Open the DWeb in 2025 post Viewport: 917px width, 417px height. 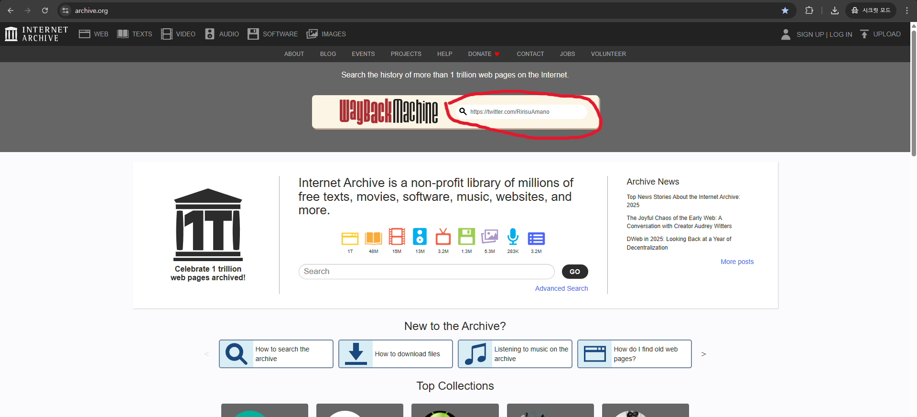tap(679, 243)
